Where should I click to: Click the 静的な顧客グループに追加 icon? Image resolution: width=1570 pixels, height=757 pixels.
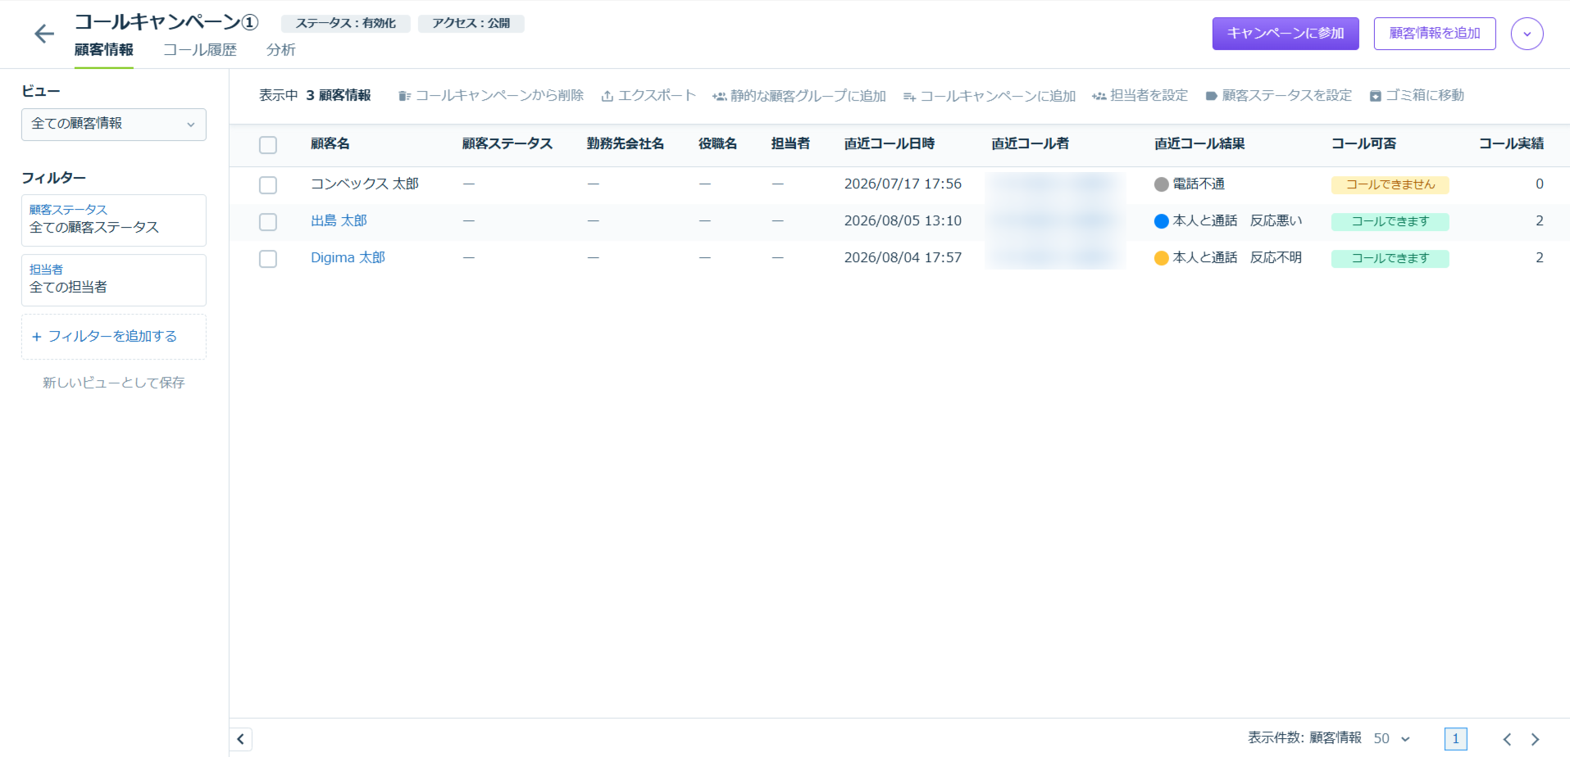tap(719, 96)
